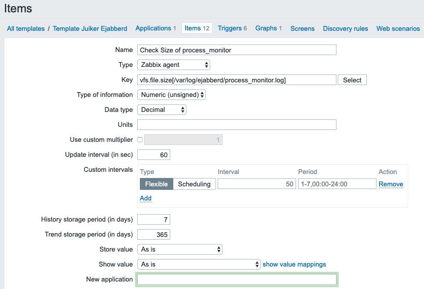Toggle the Use custom multiplier checkbox
This screenshot has width=424, height=289.
pyautogui.click(x=140, y=140)
